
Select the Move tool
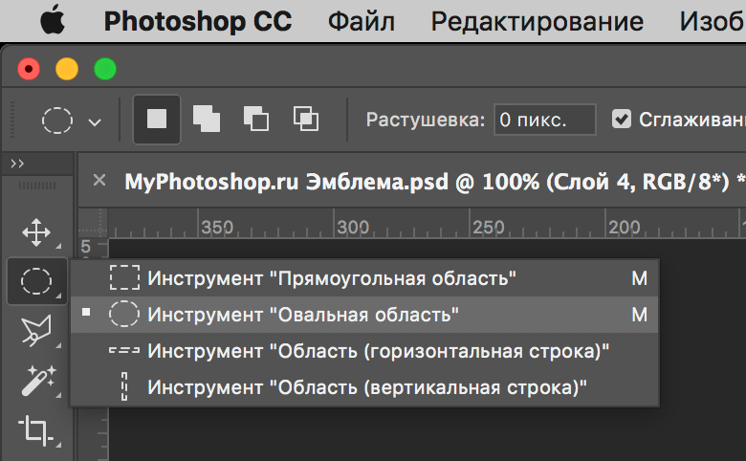tap(36, 232)
